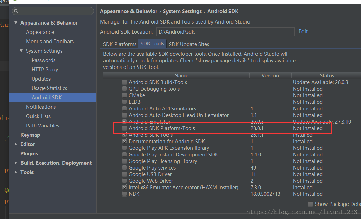Image resolution: width=361 pixels, height=219 pixels.
Task: Click the HAXM version 7.3.0 cell
Action: point(255,188)
